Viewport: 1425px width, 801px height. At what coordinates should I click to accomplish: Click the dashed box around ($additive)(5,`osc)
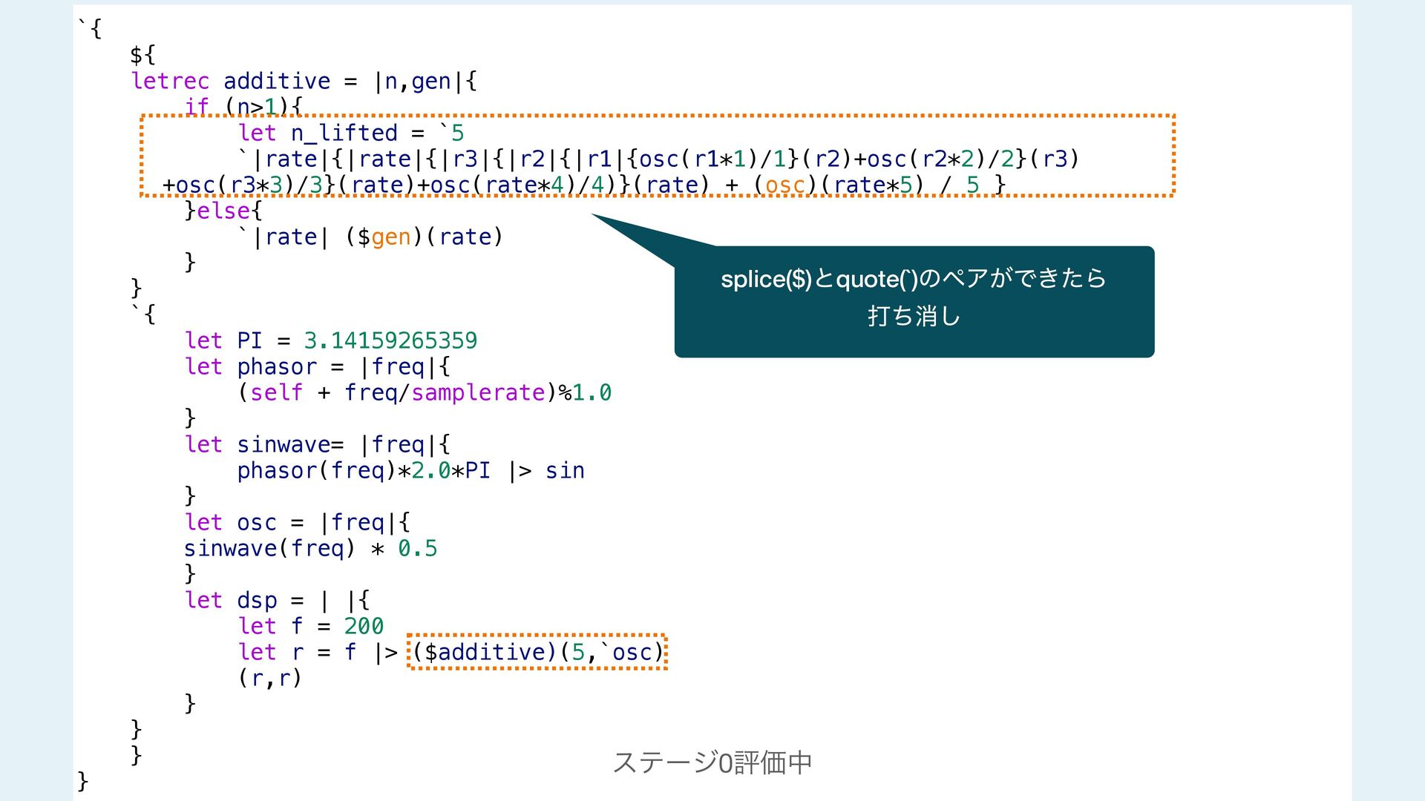(x=537, y=652)
